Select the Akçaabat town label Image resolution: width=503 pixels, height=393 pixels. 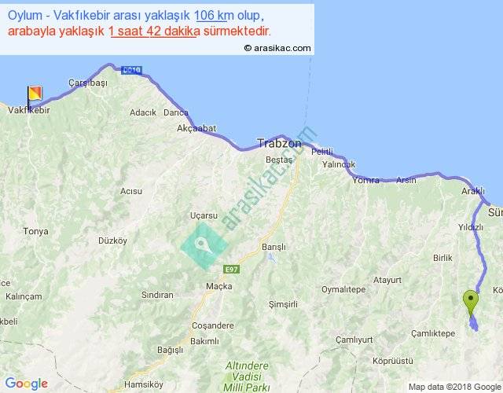(x=196, y=127)
